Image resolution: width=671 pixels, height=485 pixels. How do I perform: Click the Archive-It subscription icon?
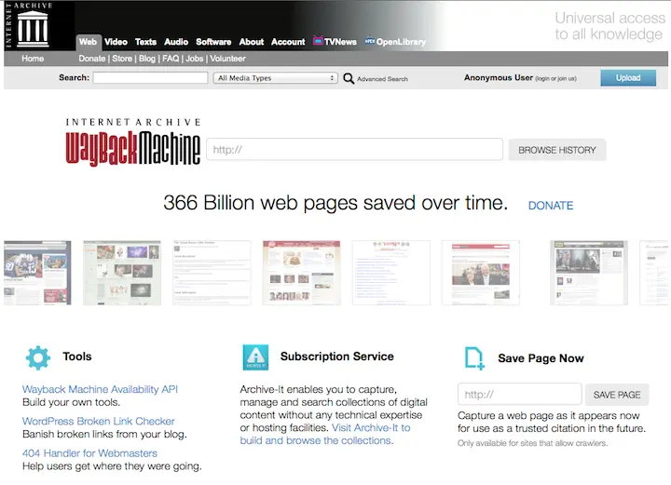pyautogui.click(x=255, y=357)
